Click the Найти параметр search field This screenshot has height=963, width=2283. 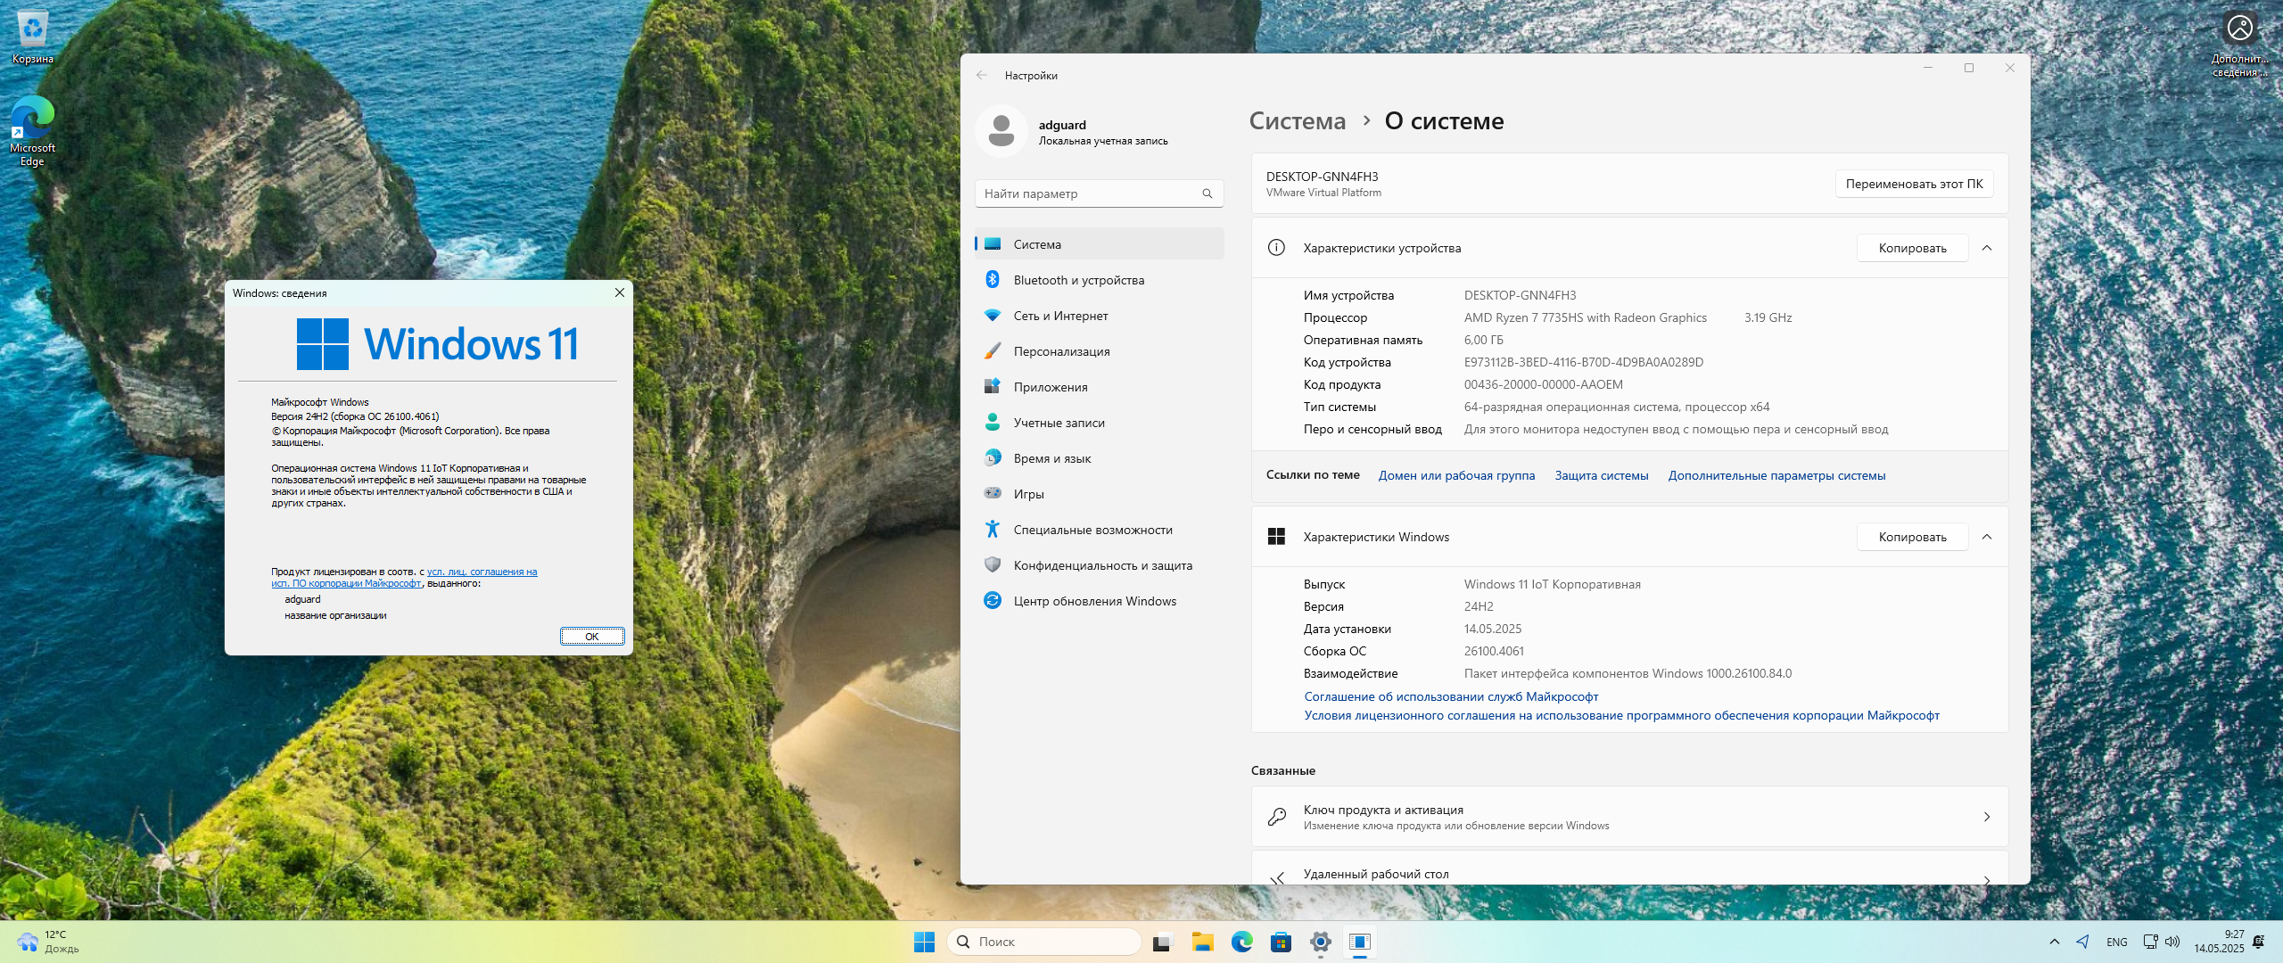point(1099,193)
